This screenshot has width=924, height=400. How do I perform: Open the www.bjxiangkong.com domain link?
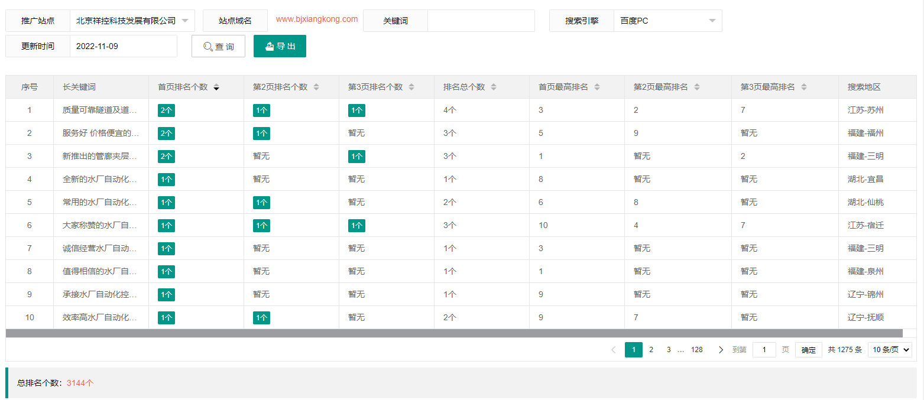click(x=315, y=19)
